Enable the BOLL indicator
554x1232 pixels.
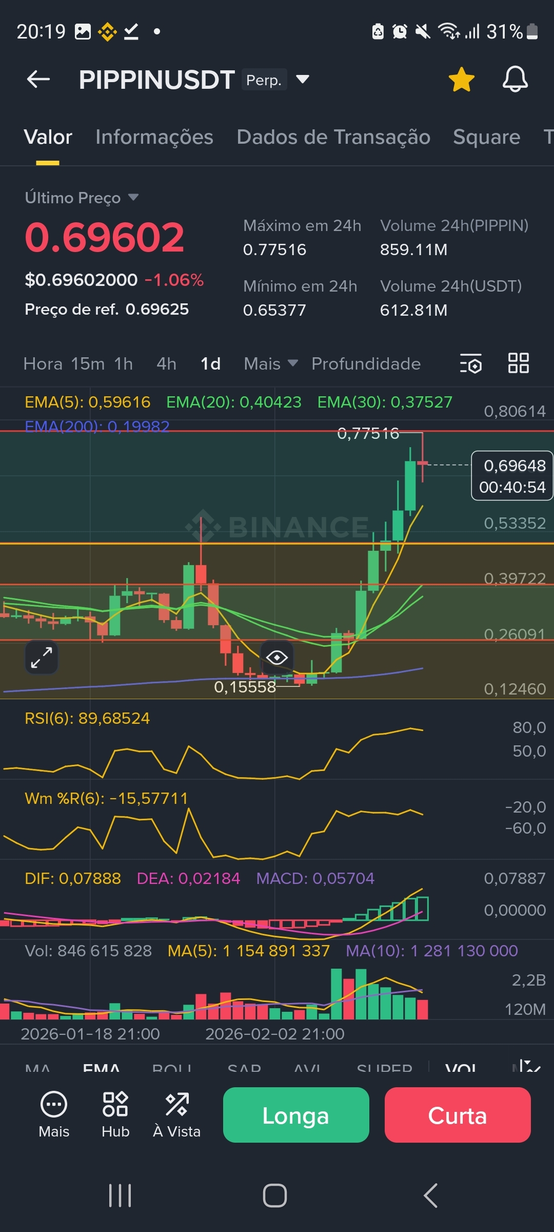(172, 1068)
